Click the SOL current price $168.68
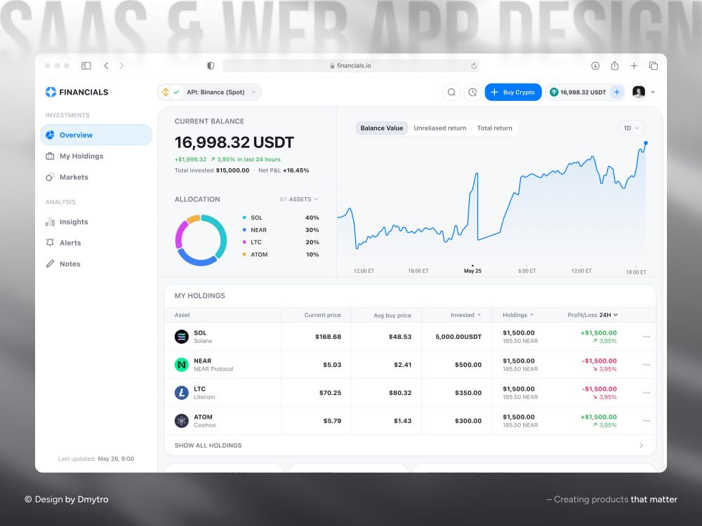The image size is (702, 526). [x=328, y=337]
